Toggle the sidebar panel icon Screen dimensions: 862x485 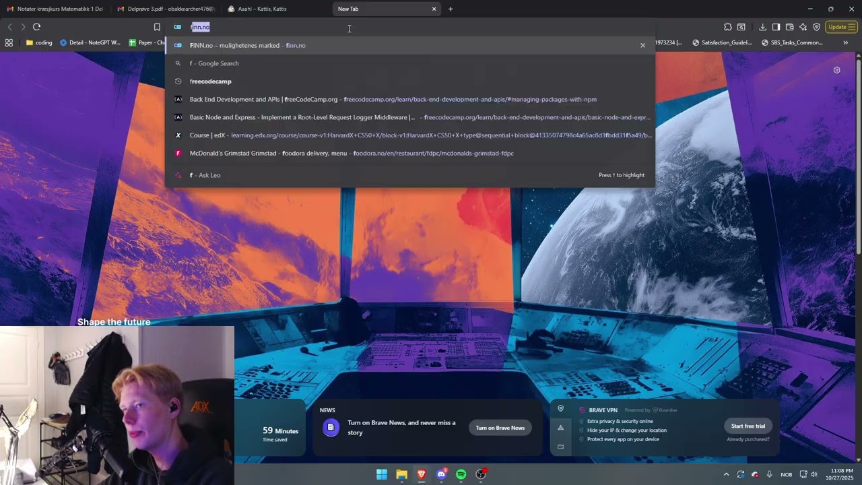point(776,27)
